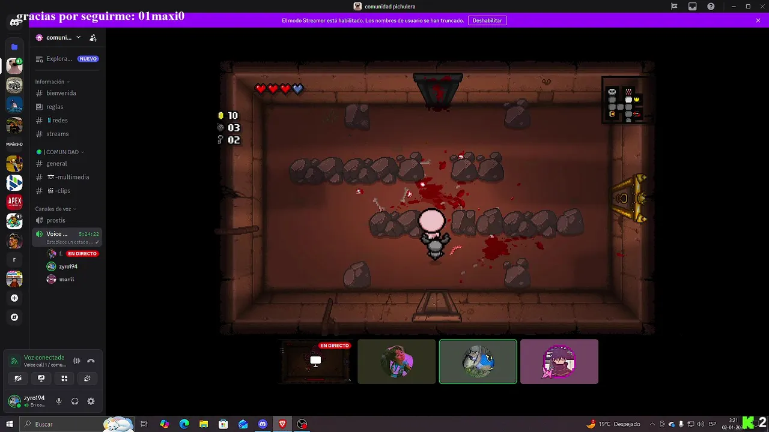Image resolution: width=769 pixels, height=432 pixels.
Task: Collapse the Canales de voz category
Action: pyautogui.click(x=56, y=209)
